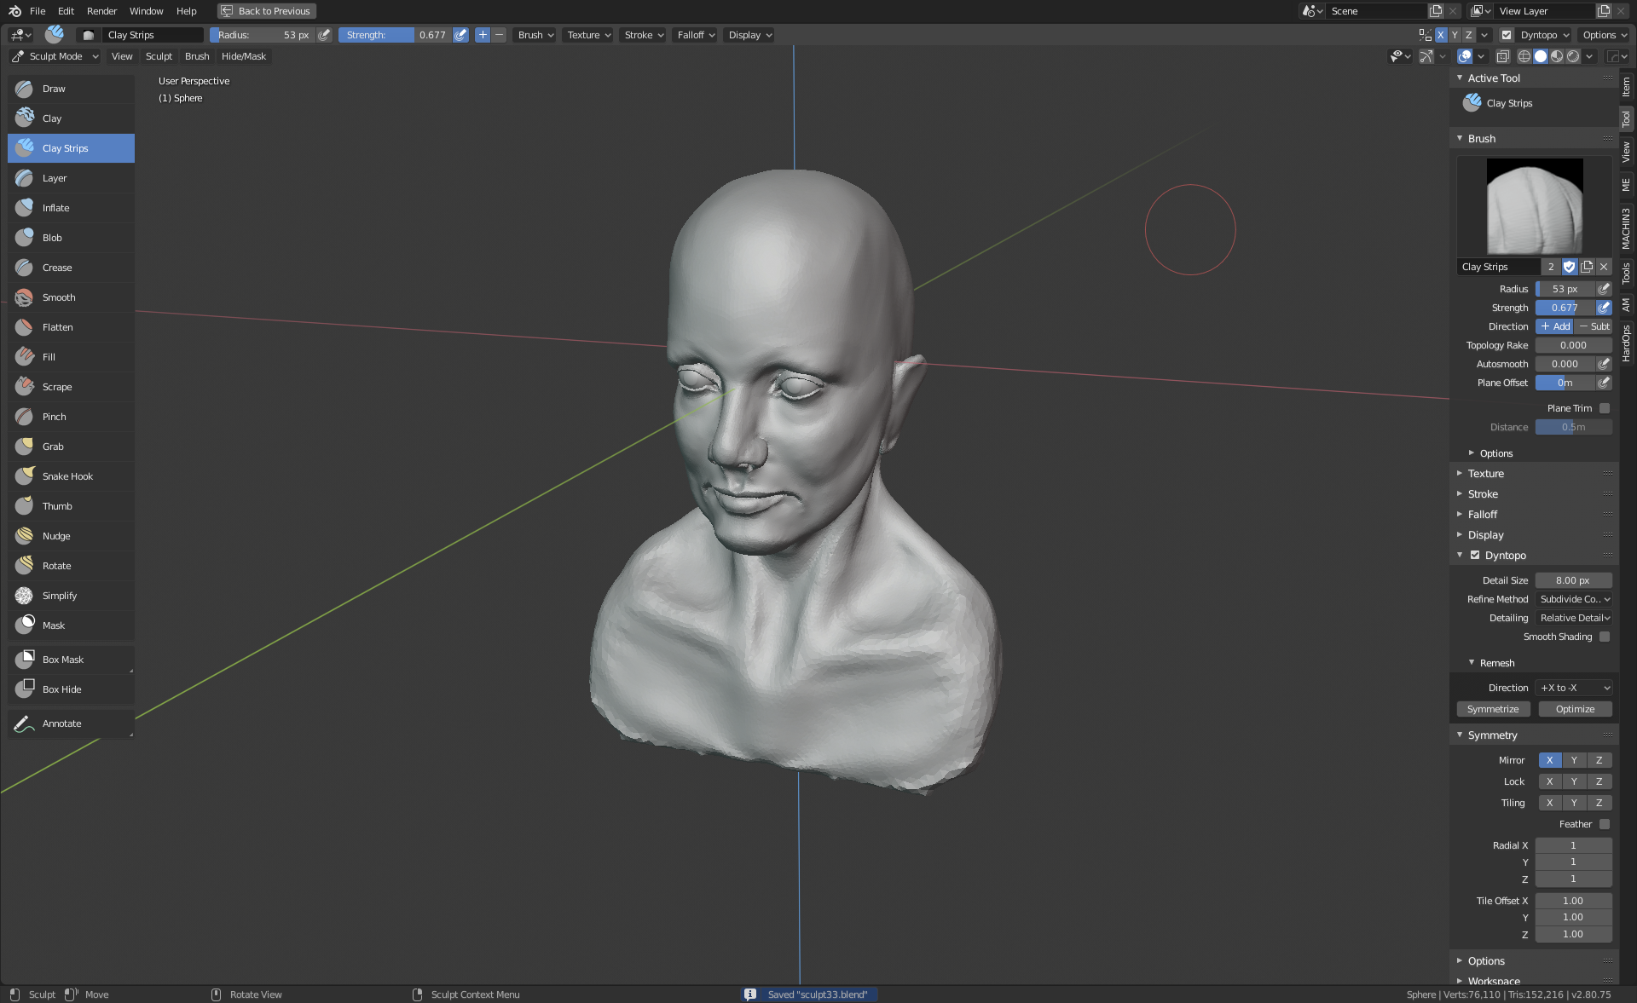The image size is (1637, 1003).
Task: Adjust the Strength slider in header
Action: pos(395,35)
